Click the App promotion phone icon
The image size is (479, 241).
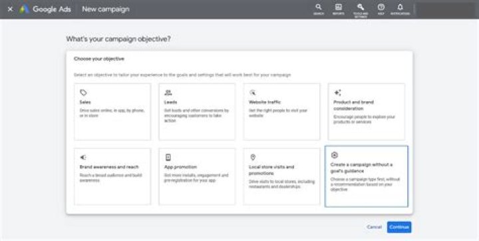(168, 157)
